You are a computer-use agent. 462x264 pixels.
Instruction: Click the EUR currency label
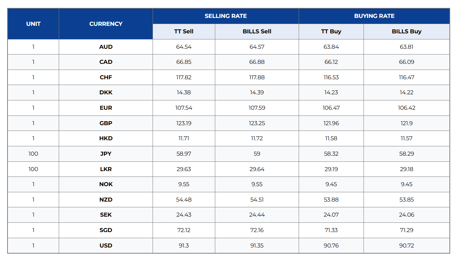pos(106,108)
